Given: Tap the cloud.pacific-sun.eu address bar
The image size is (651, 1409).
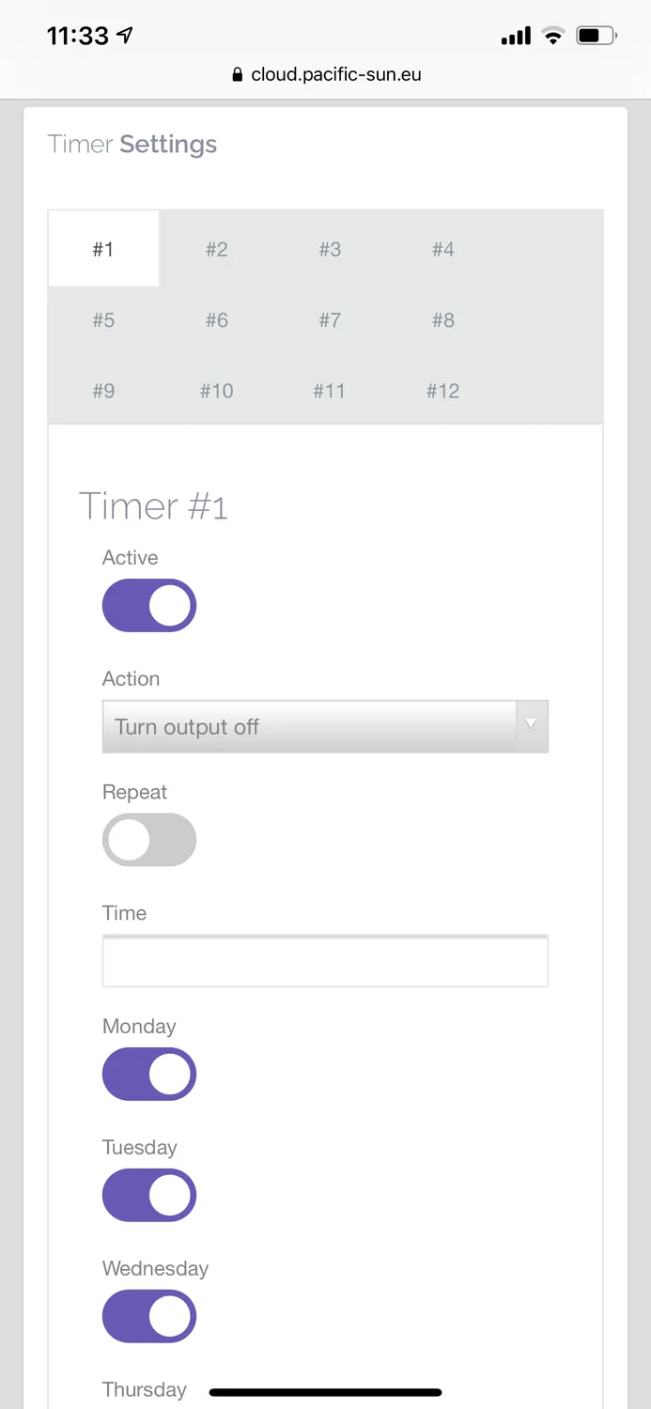Looking at the screenshot, I should (326, 74).
